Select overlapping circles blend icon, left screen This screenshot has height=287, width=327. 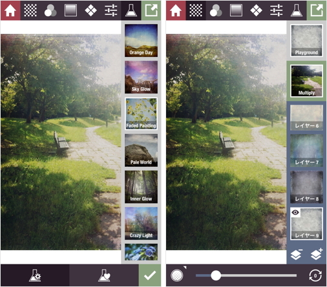50,10
